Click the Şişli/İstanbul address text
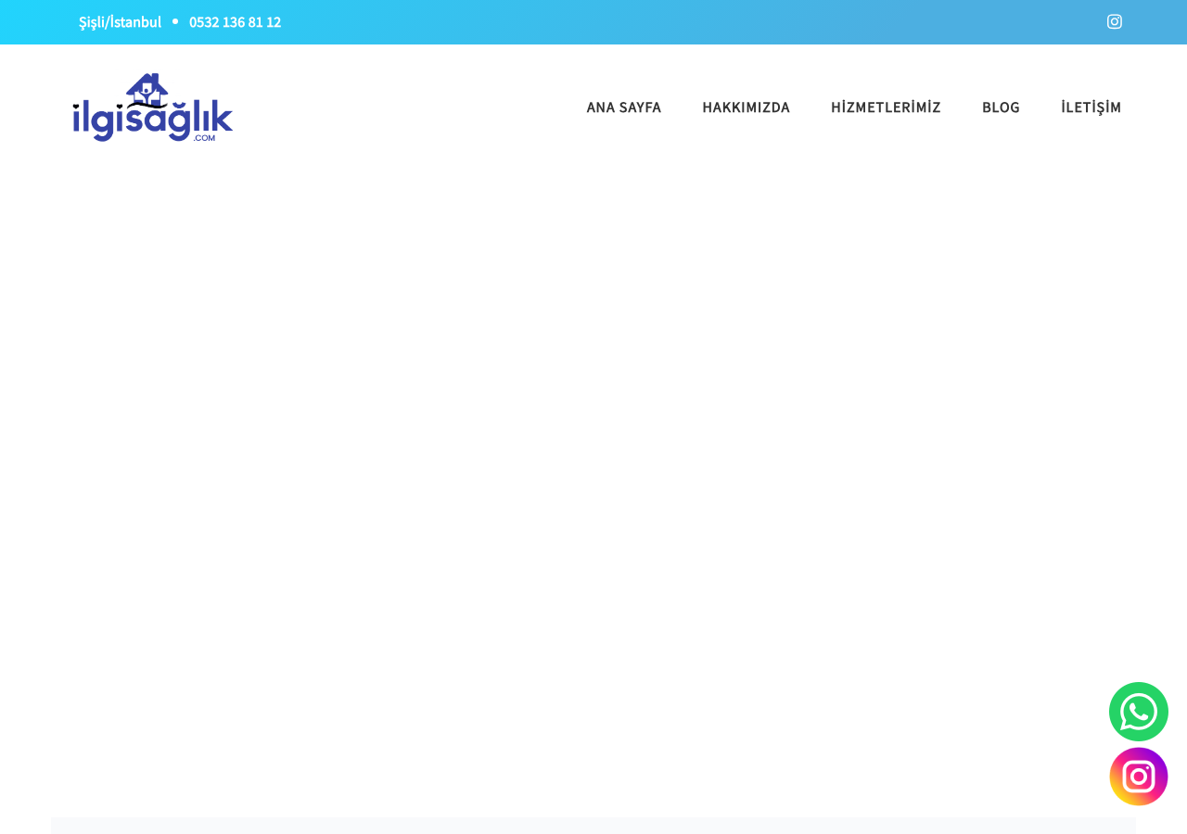Image resolution: width=1187 pixels, height=834 pixels. point(120,22)
